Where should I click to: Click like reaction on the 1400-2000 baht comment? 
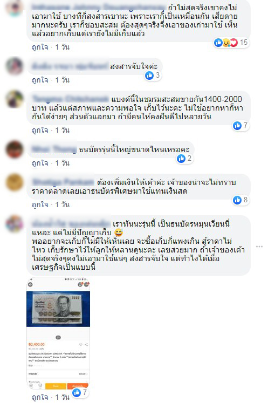click(x=237, y=125)
